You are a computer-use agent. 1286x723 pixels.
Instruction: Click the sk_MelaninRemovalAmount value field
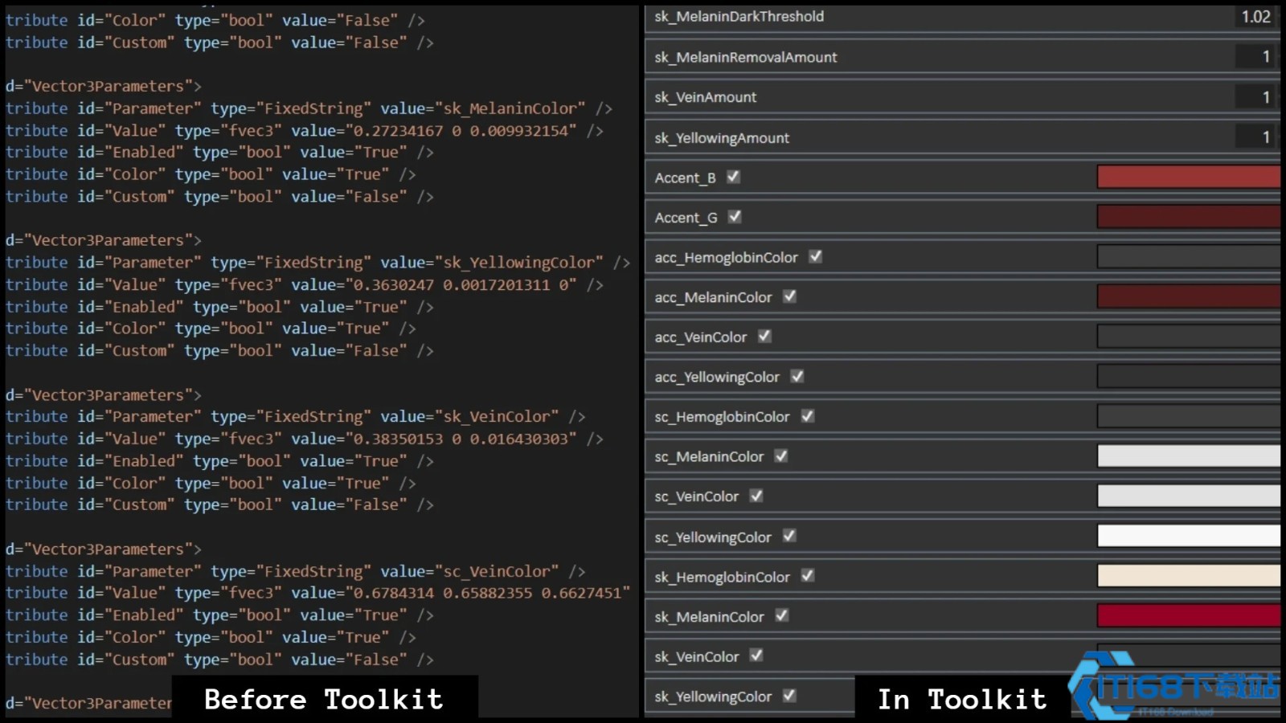(1255, 57)
